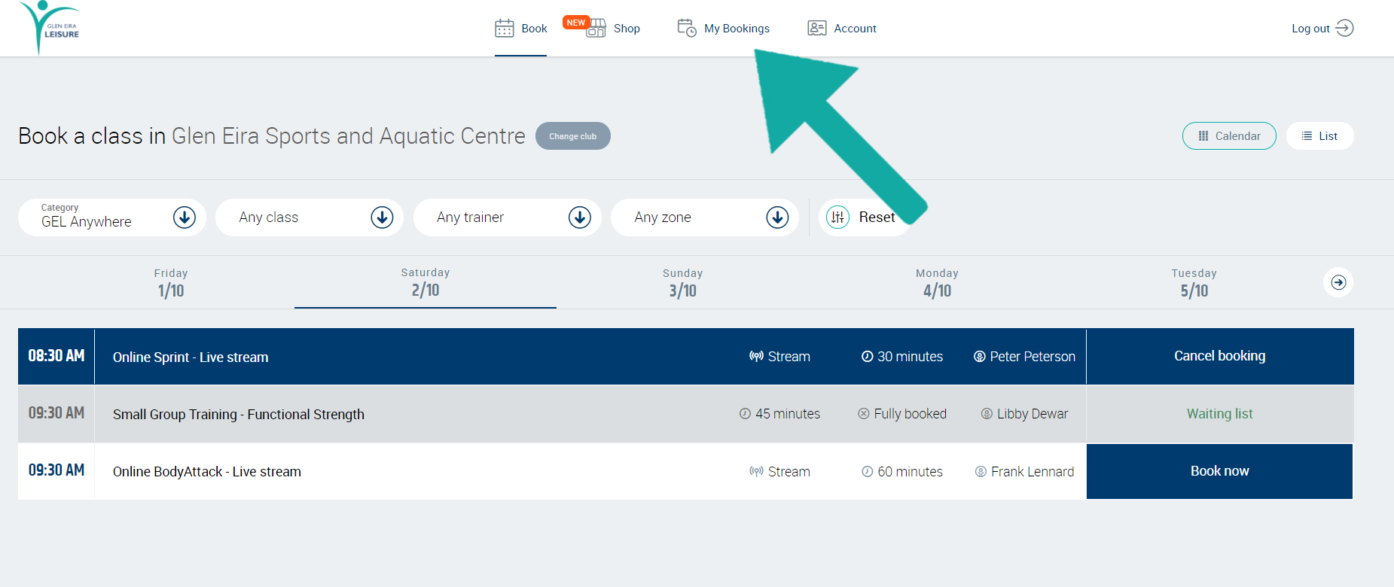Click the Account profile card icon
The height and width of the screenshot is (587, 1394).
tap(817, 29)
